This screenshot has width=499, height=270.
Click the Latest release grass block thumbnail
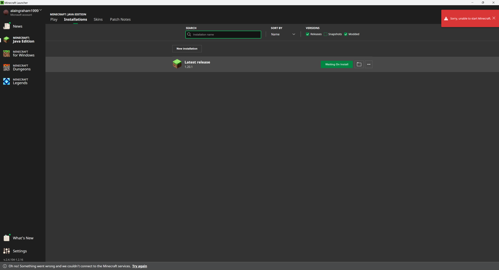tap(177, 64)
